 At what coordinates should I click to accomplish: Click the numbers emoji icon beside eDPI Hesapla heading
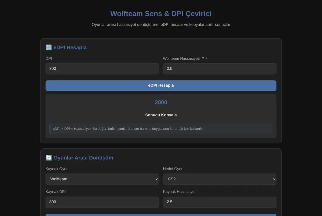(x=49, y=48)
